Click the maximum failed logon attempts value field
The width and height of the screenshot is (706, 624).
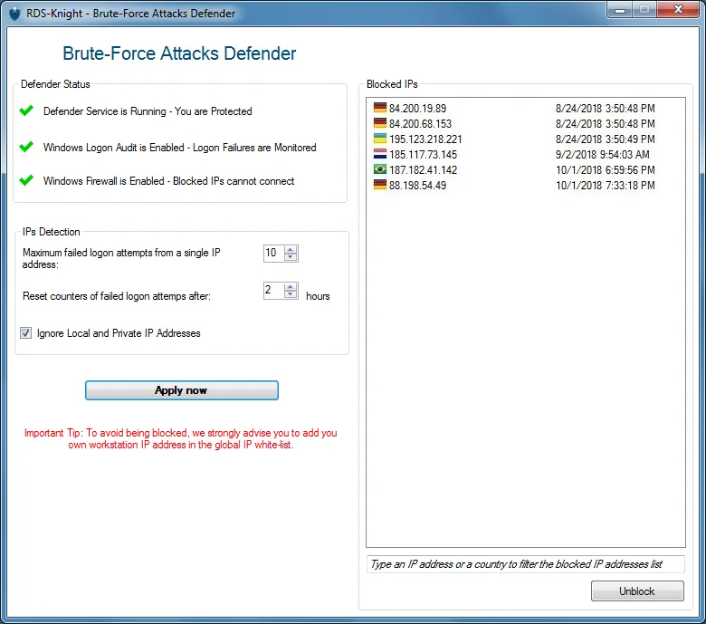pyautogui.click(x=274, y=254)
